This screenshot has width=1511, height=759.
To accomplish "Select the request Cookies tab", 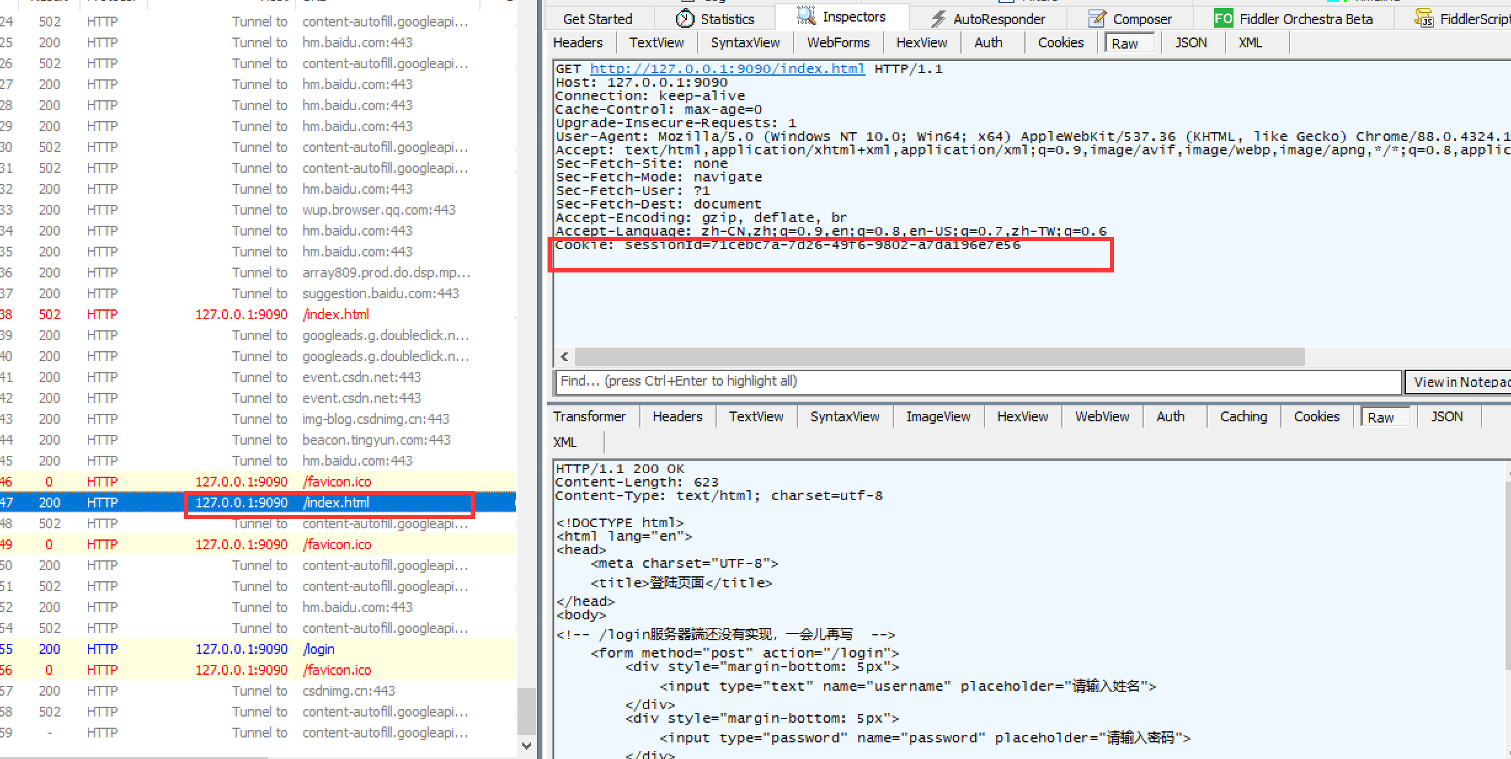I will (x=1061, y=43).
